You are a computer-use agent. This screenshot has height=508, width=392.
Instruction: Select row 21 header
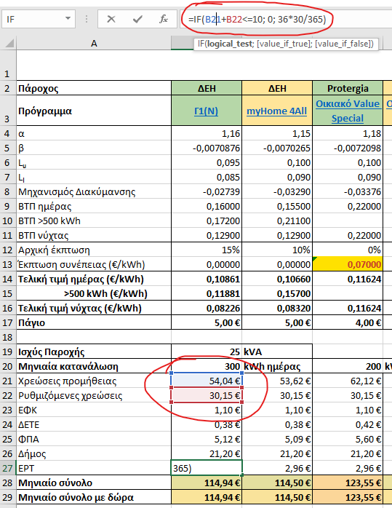[x=8, y=381]
